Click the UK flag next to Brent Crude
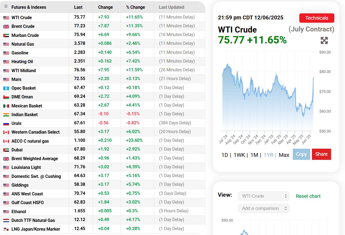The image size is (345, 235). tap(6, 27)
